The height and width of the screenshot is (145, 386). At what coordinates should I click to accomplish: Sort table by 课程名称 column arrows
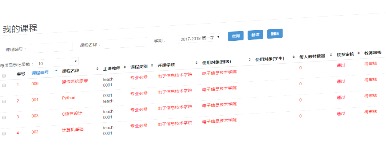(x=97, y=69)
